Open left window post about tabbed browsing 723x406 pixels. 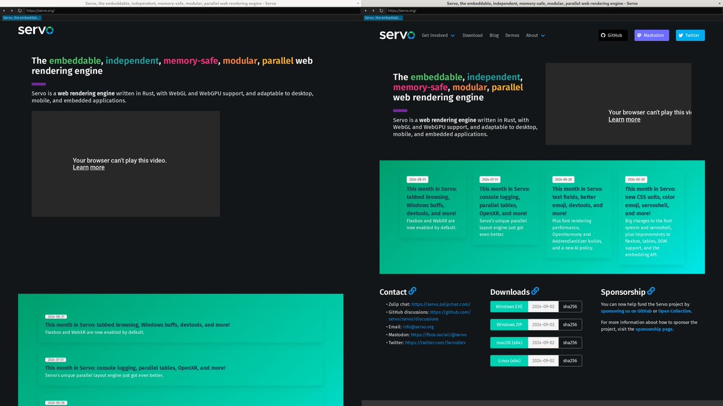point(137,325)
